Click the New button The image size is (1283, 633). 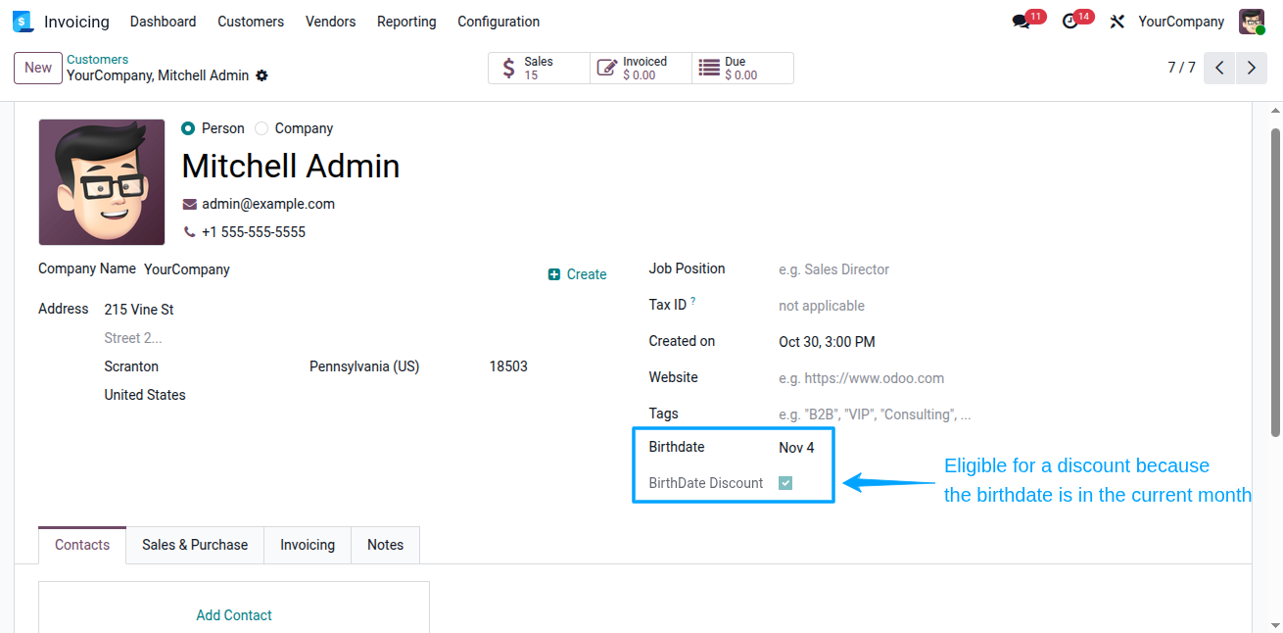[38, 68]
